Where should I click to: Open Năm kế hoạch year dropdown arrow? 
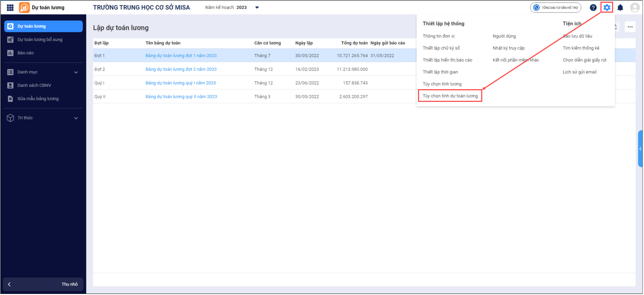click(x=257, y=8)
